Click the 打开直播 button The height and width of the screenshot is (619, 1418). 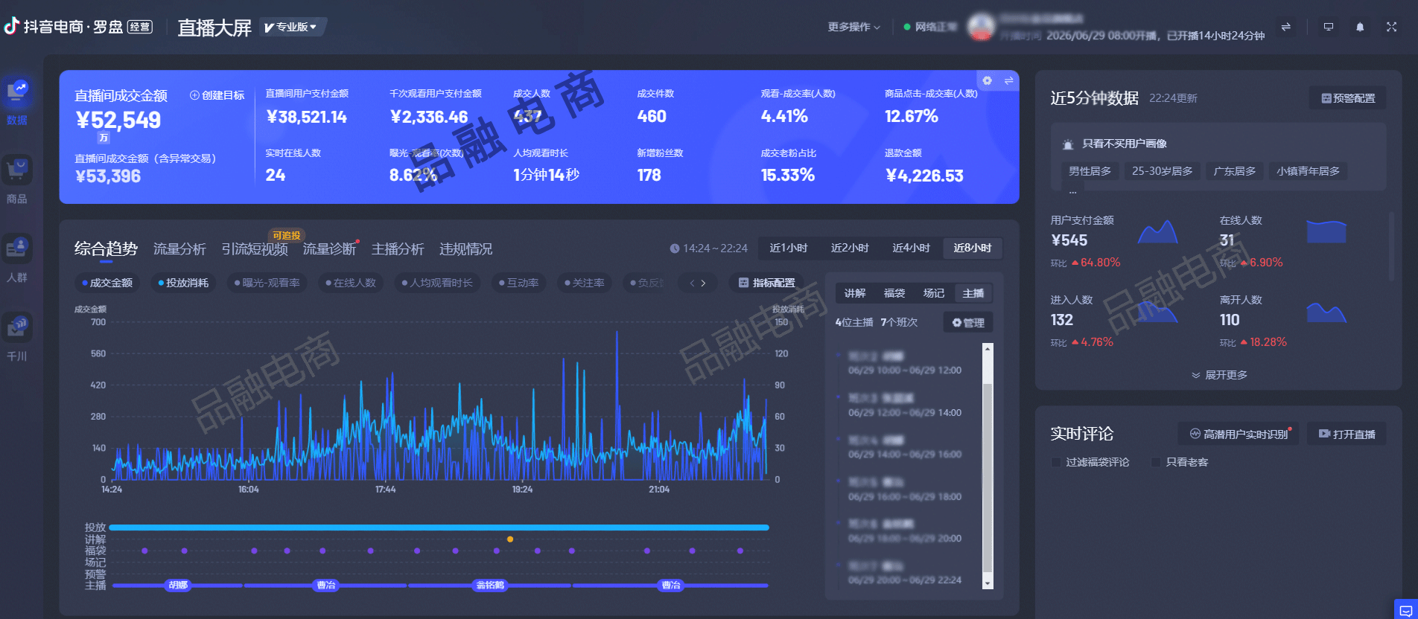tap(1347, 434)
